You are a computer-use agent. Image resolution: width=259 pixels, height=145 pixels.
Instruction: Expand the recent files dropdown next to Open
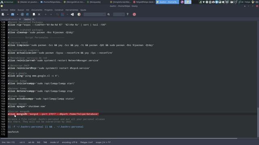tap(17, 14)
